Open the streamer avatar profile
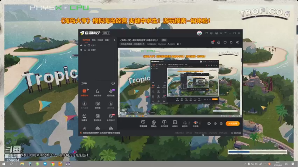Viewport: 298px width, 167px height. coord(199,33)
